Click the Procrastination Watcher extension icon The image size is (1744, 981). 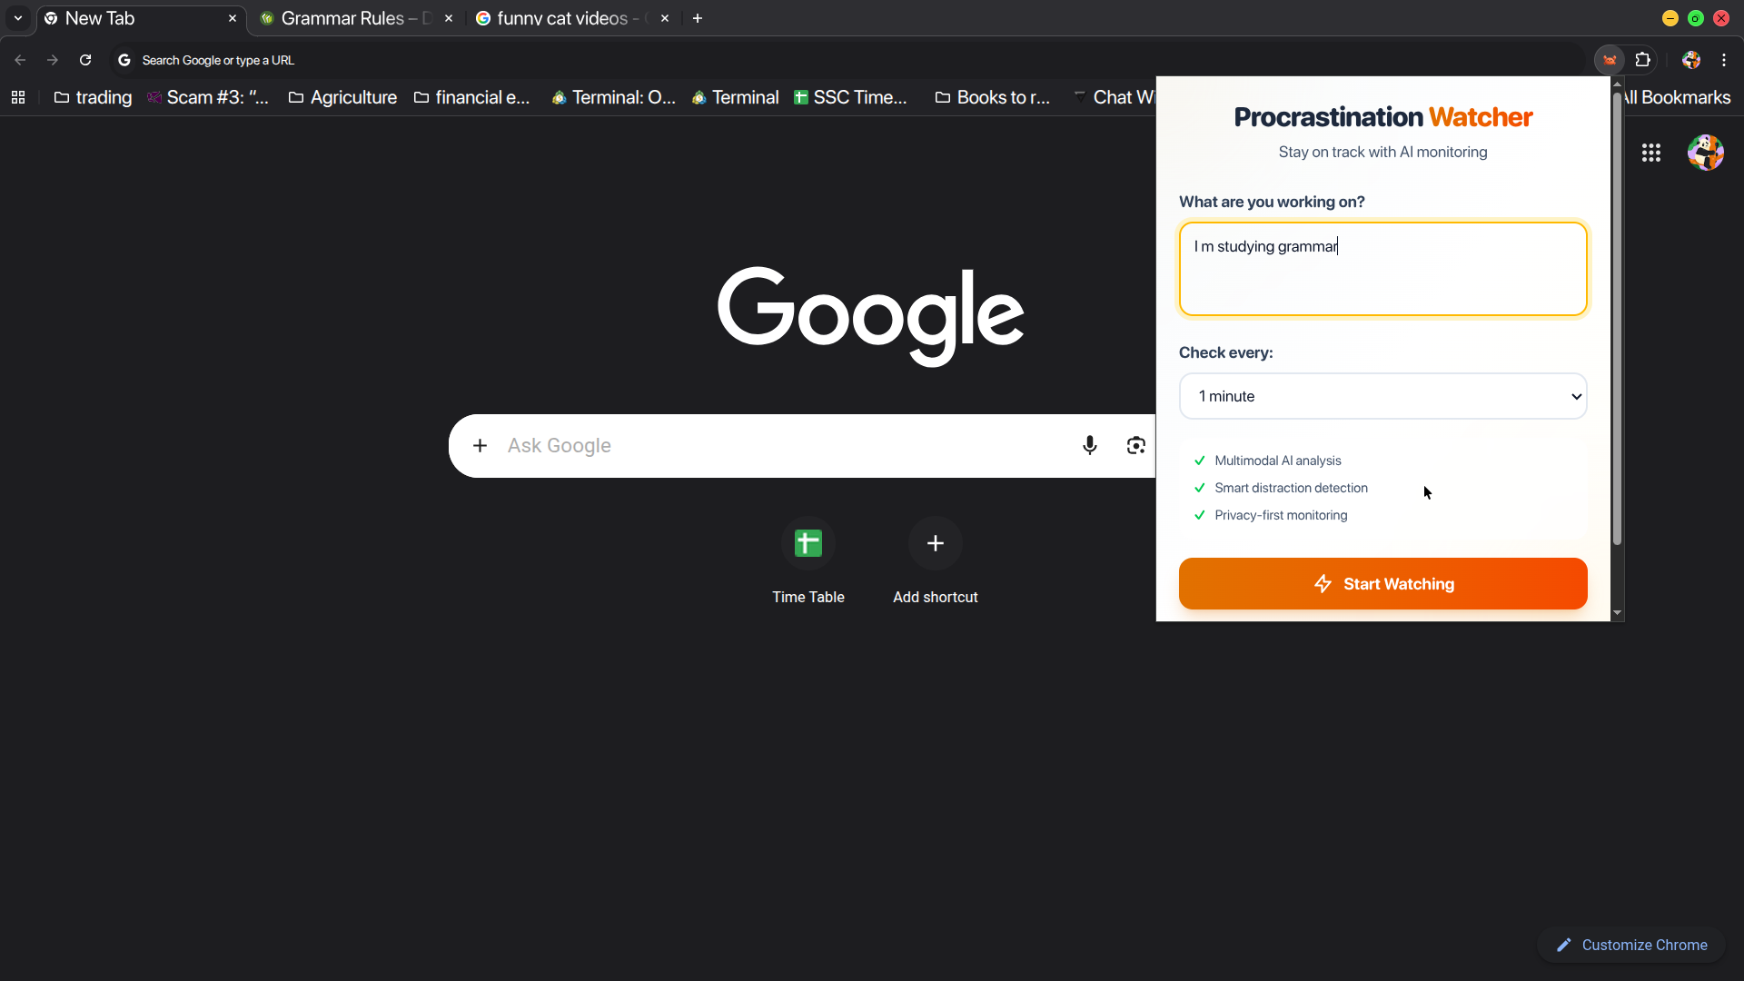pyautogui.click(x=1610, y=60)
